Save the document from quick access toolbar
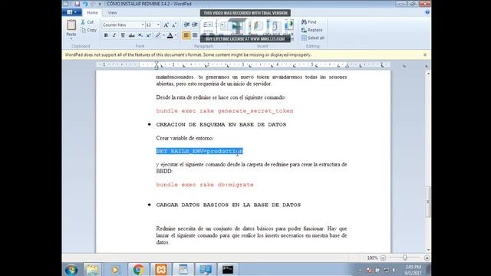This screenshot has height=276, width=491. click(x=77, y=4)
